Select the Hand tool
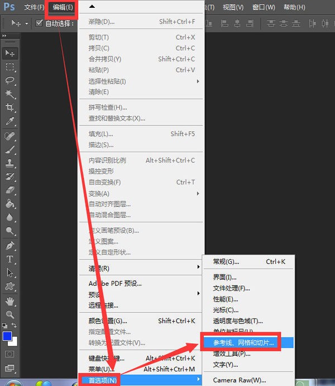This screenshot has height=386, width=335. (10, 301)
